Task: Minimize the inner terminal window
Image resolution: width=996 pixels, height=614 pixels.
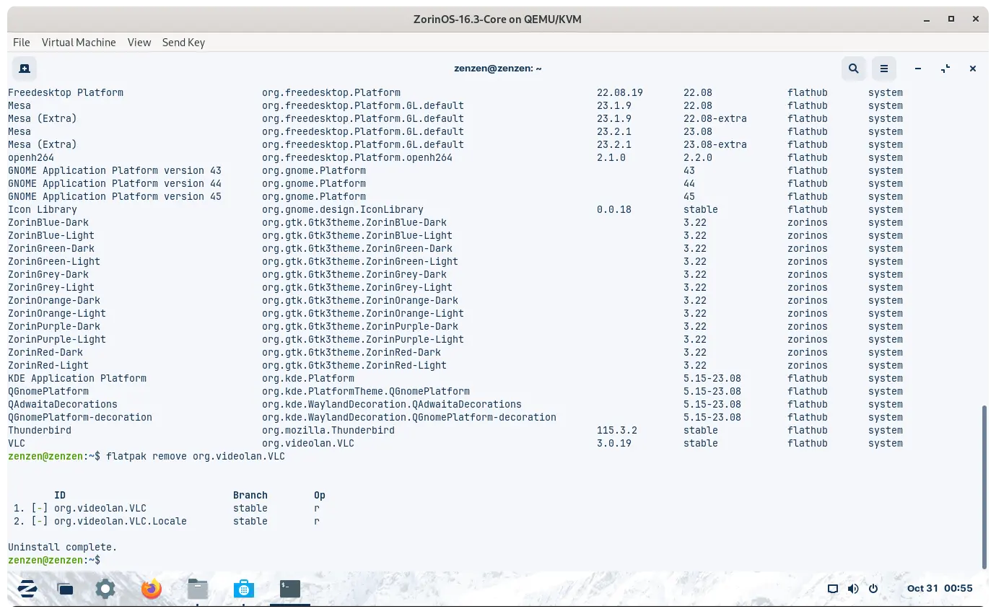Action: 918,69
